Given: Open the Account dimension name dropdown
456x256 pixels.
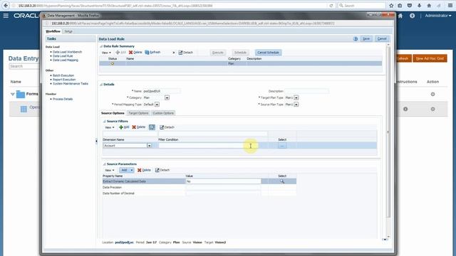Looking at the screenshot, I should tap(149, 146).
